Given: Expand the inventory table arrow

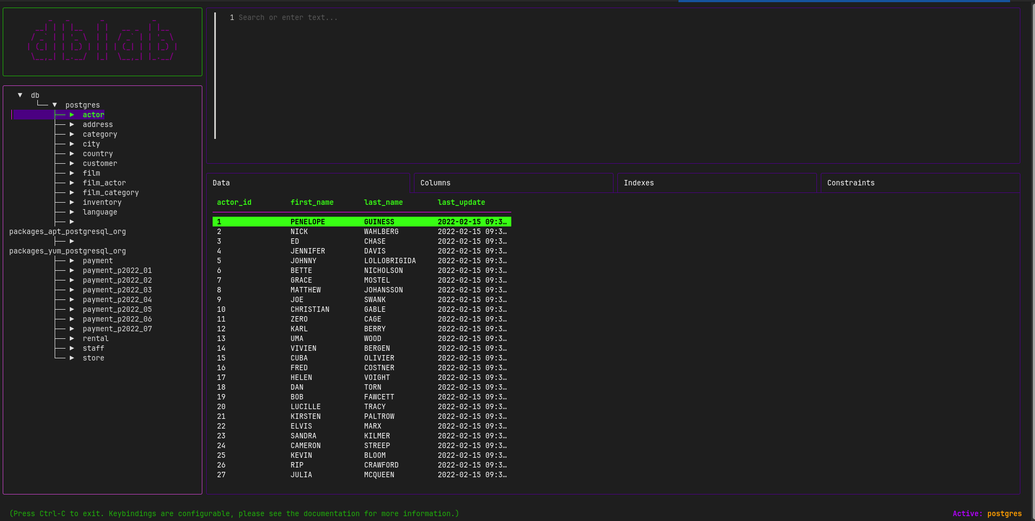Looking at the screenshot, I should [72, 202].
